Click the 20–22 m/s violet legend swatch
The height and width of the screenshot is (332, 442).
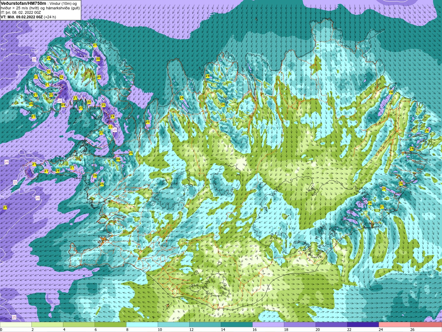pyautogui.click(x=331, y=325)
